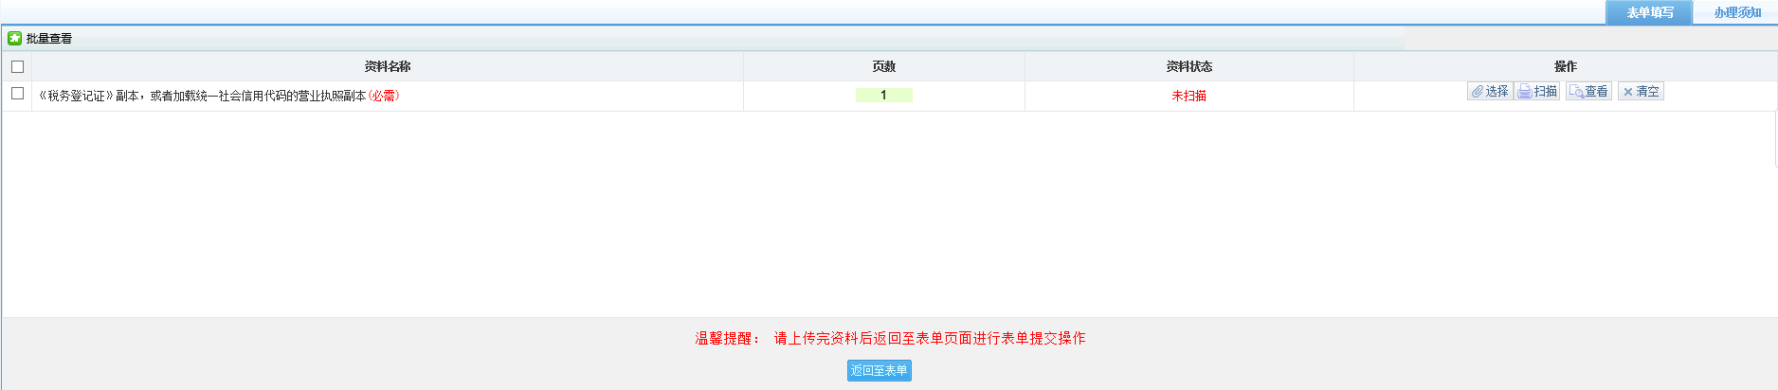Image resolution: width=1778 pixels, height=390 pixels.
Task: Click the 资料状态 column header
Action: [1189, 66]
